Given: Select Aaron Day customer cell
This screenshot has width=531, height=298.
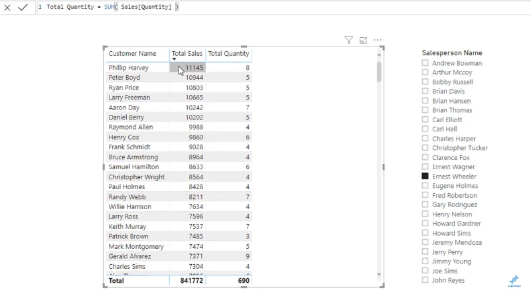Looking at the screenshot, I should (123, 108).
